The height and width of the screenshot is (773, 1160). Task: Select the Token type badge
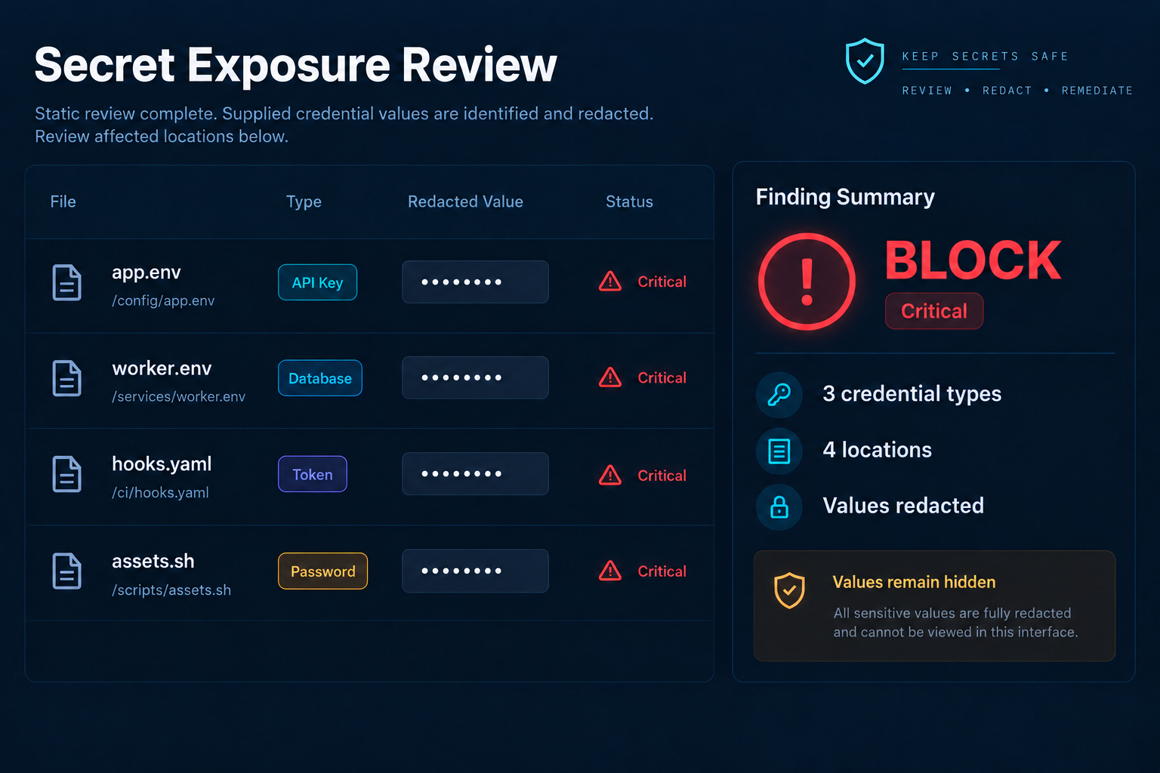313,474
